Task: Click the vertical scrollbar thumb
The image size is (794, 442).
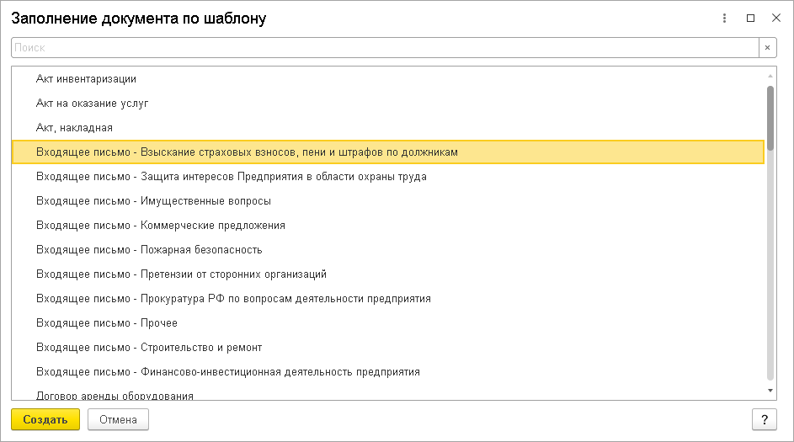Action: [770, 118]
